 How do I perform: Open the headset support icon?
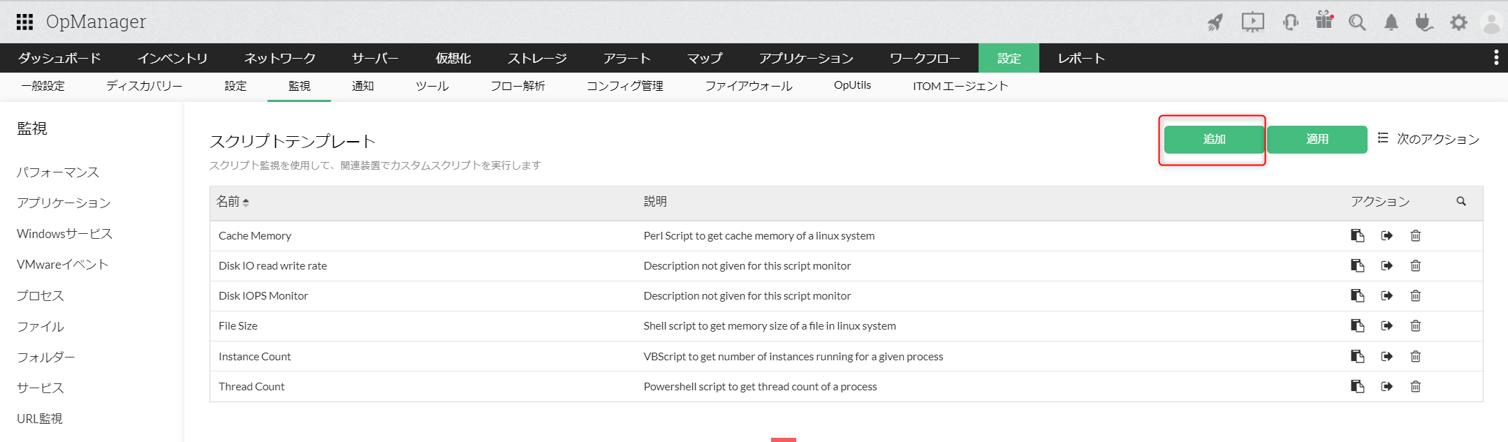point(1289,22)
